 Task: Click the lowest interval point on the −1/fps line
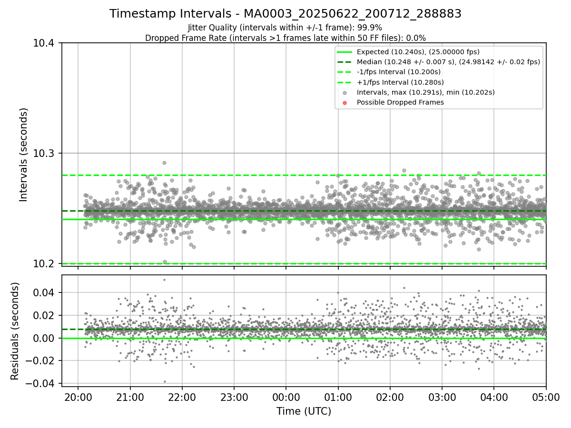[x=165, y=262]
